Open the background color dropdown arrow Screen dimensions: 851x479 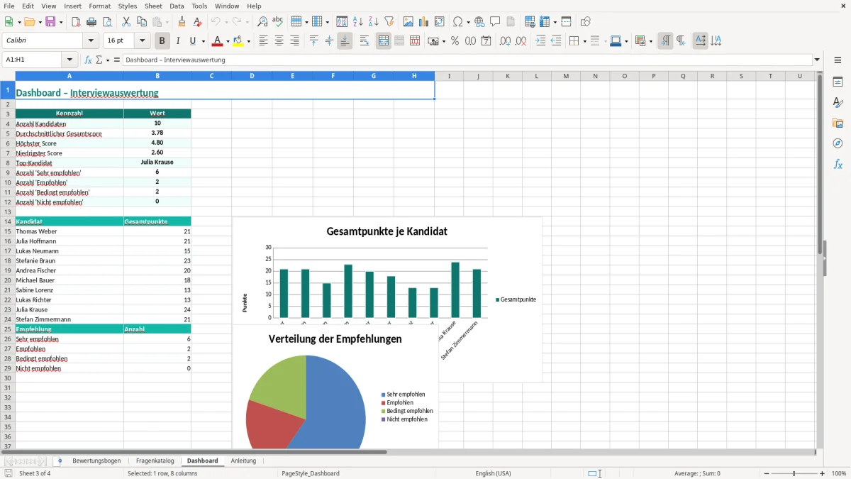248,41
